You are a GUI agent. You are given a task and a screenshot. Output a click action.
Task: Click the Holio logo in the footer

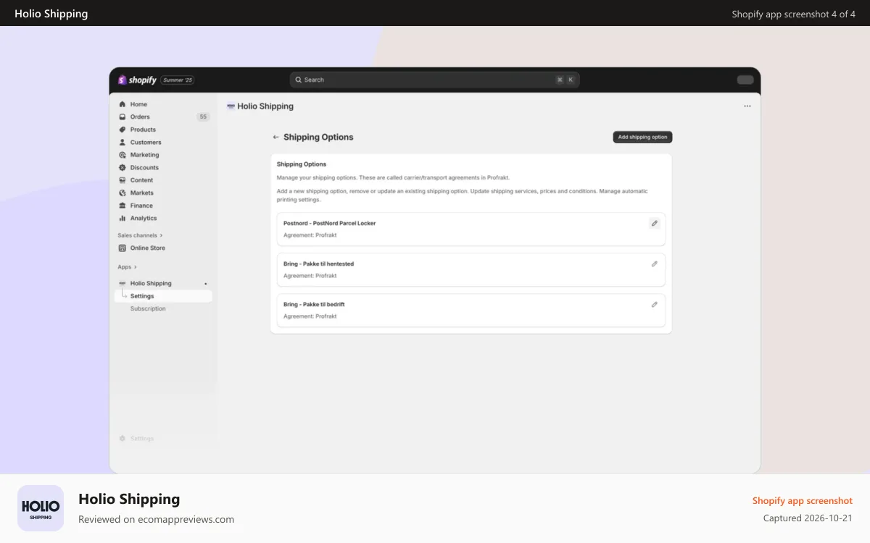41,508
